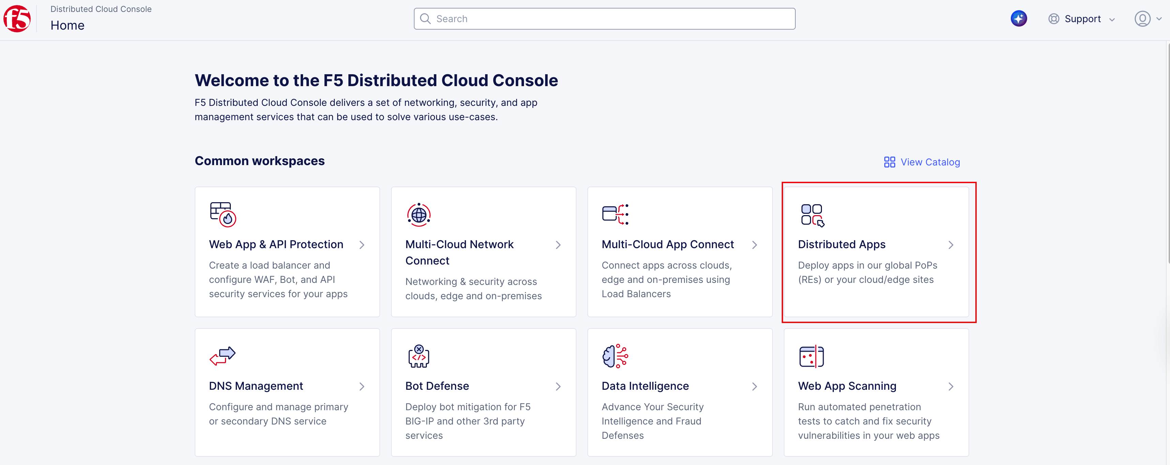Expand the Support dropdown arrow
The width and height of the screenshot is (1170, 465).
(1112, 19)
